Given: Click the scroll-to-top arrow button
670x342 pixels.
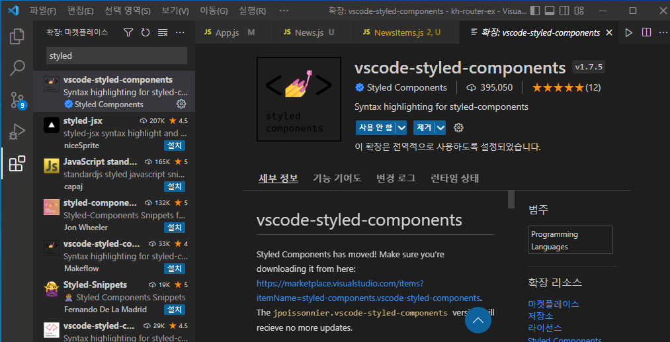Looking at the screenshot, I should [x=478, y=320].
